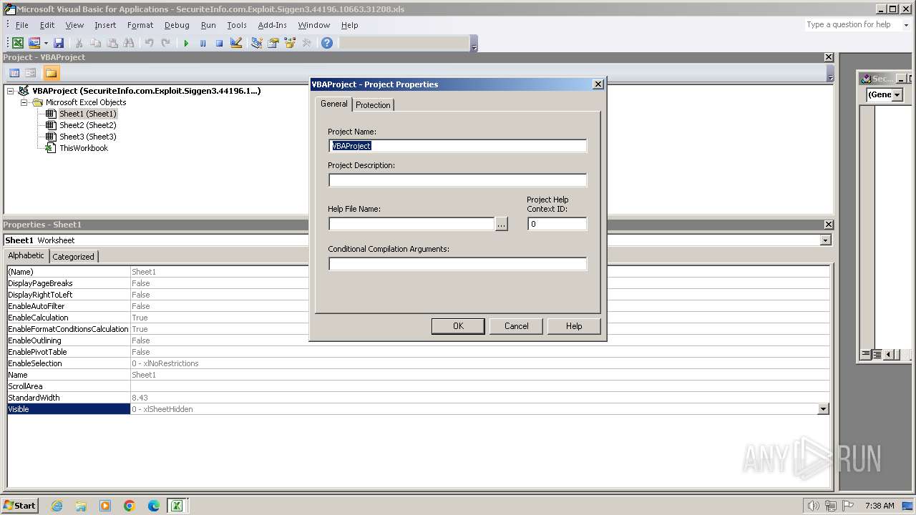Click the blue Help question mark icon
Viewport: 916px width, 515px height.
click(327, 44)
